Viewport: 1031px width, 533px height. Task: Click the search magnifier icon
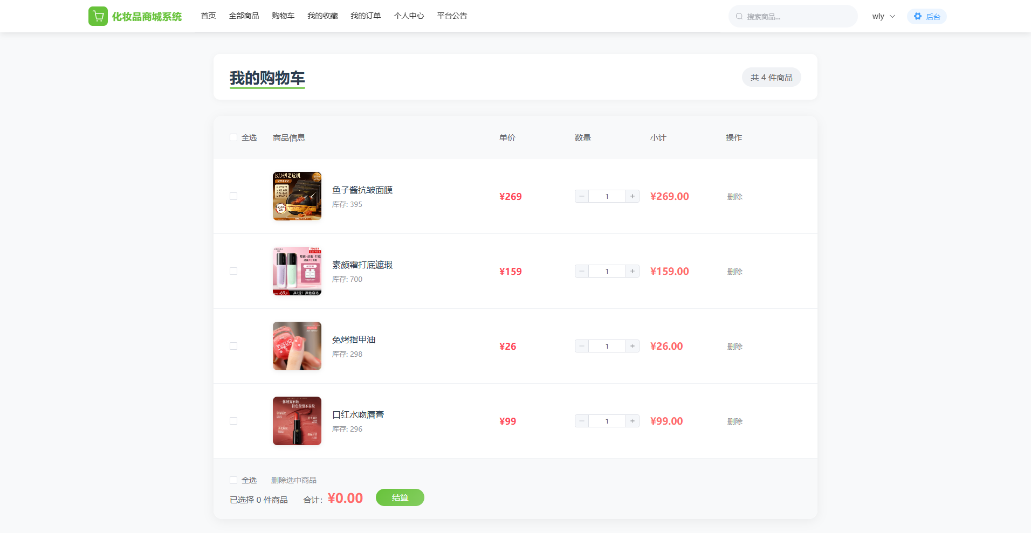click(739, 17)
